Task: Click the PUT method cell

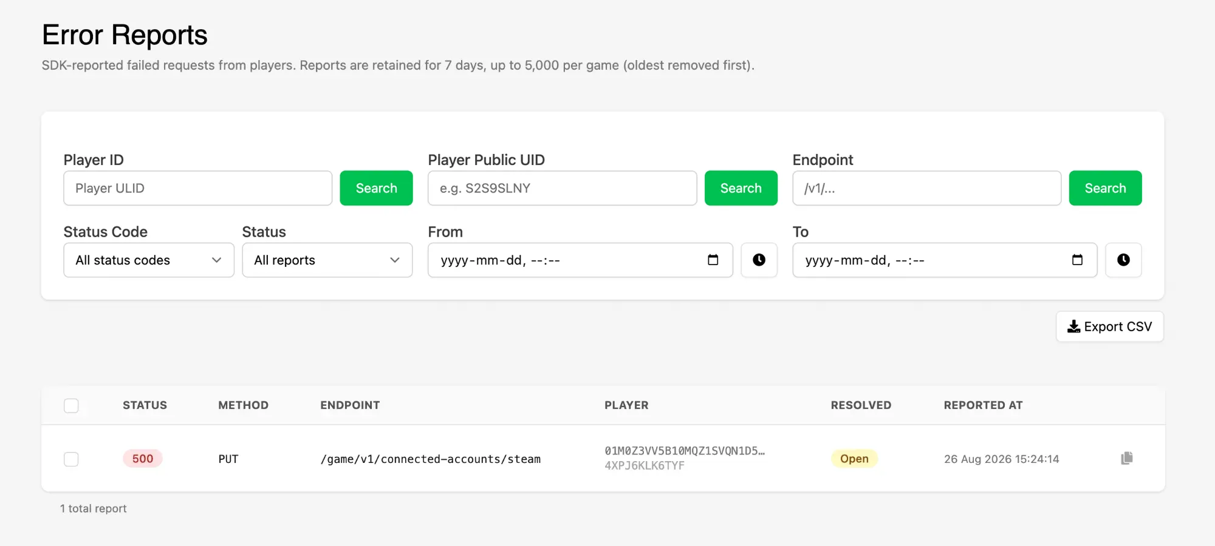Action: tap(228, 459)
